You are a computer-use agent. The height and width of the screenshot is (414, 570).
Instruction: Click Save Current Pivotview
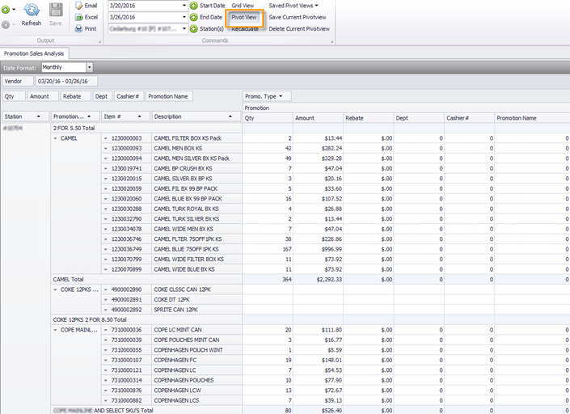[298, 17]
